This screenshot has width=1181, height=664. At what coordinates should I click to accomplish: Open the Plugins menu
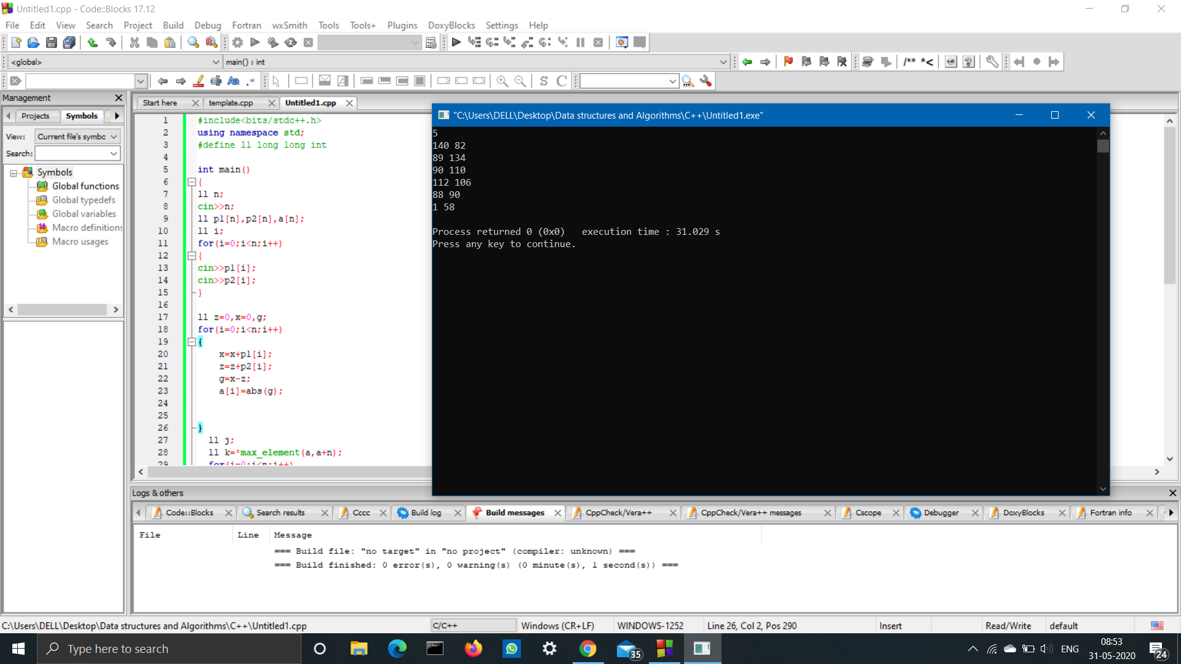tap(402, 25)
